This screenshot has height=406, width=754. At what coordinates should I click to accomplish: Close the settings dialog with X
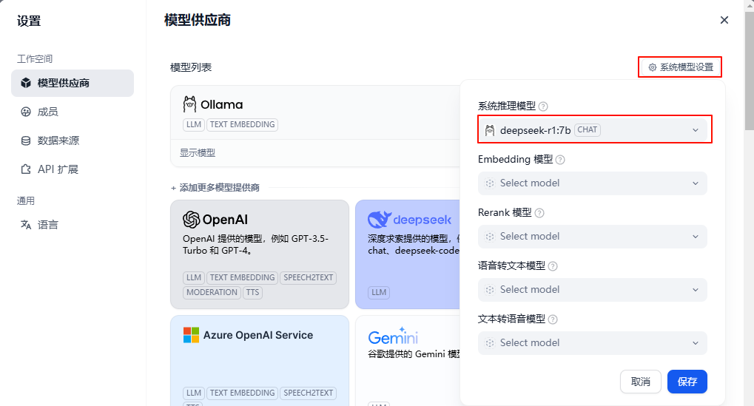click(x=724, y=20)
